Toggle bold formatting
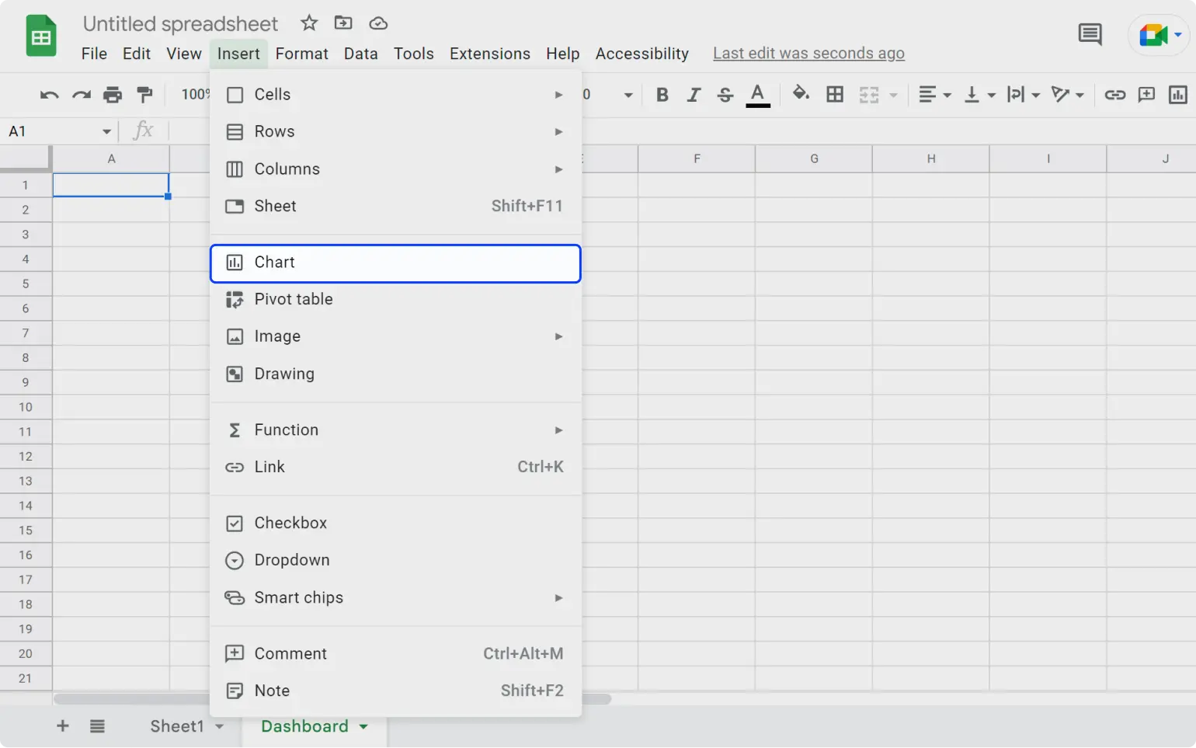Image resolution: width=1196 pixels, height=748 pixels. pyautogui.click(x=662, y=94)
